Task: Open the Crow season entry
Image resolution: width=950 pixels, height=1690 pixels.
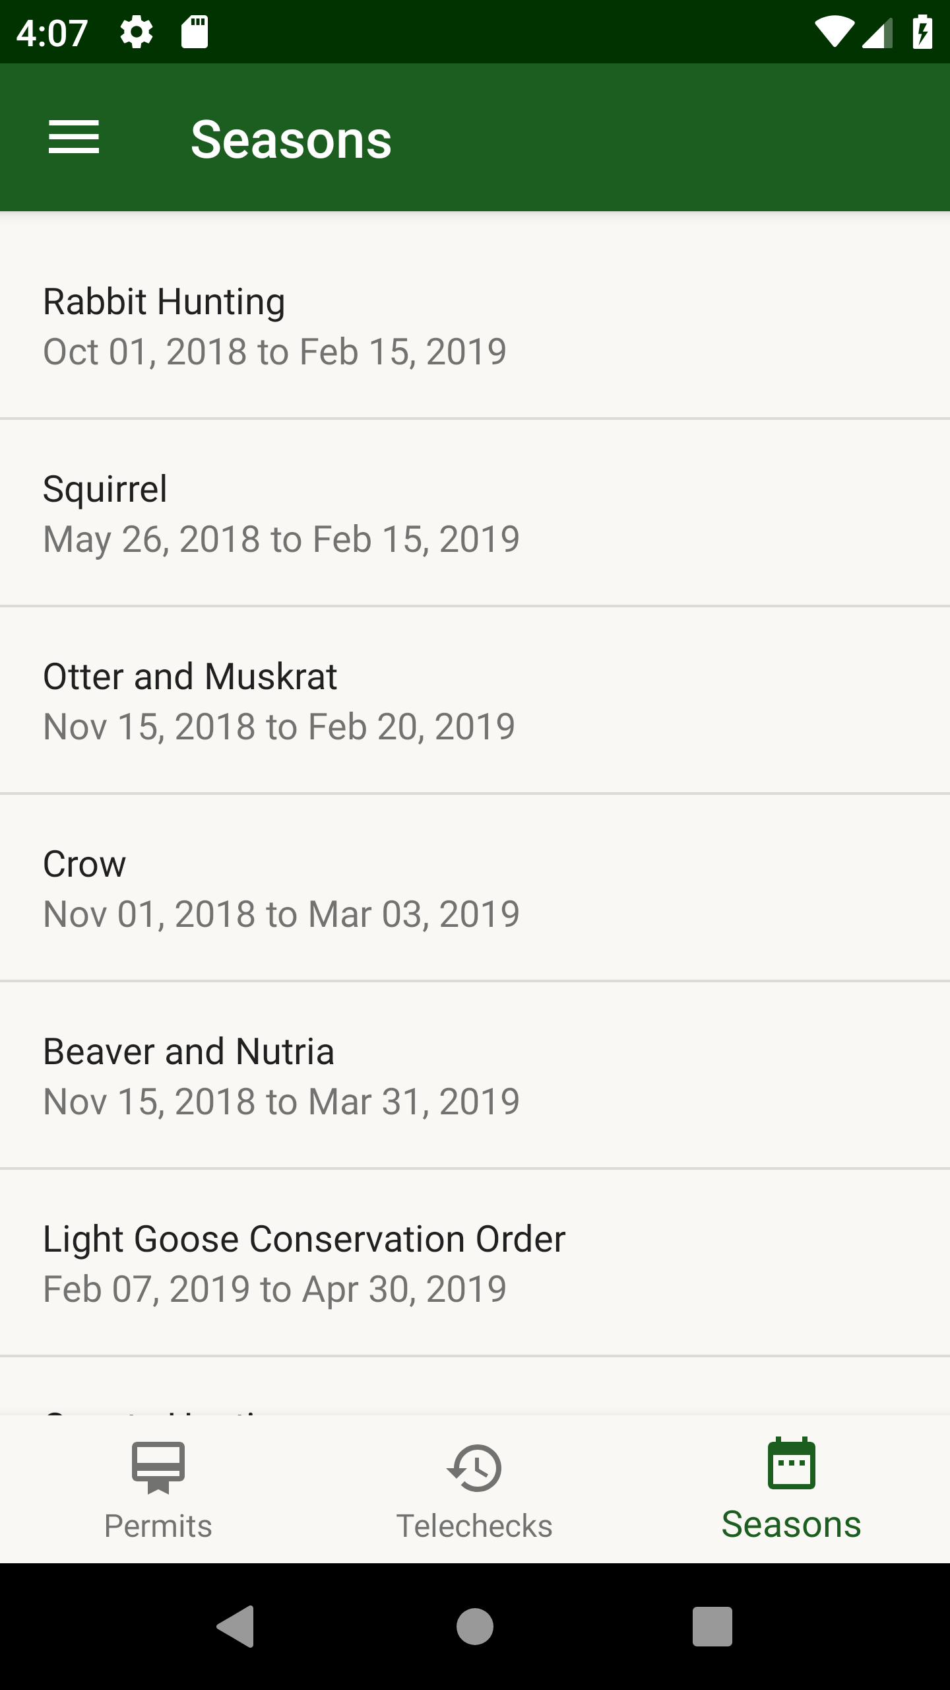Action: (475, 888)
